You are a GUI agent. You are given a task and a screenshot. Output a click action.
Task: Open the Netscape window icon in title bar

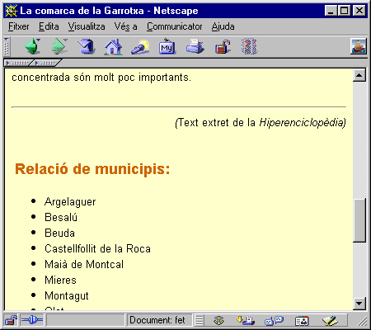tap(11, 11)
